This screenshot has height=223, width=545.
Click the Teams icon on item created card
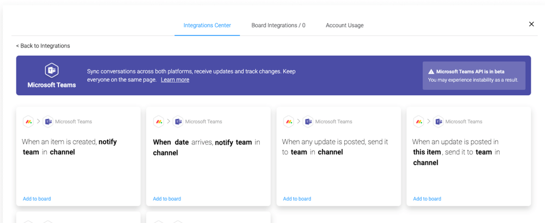48,122
